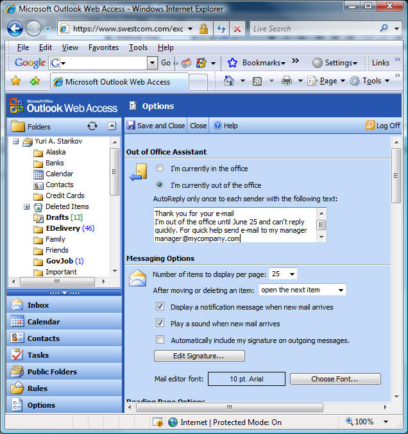408x434 pixels.
Task: Open the items per page dropdown
Action: 292,274
